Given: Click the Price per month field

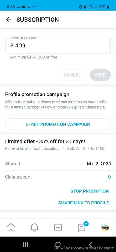Looking at the screenshot, I should pyautogui.click(x=58, y=45).
